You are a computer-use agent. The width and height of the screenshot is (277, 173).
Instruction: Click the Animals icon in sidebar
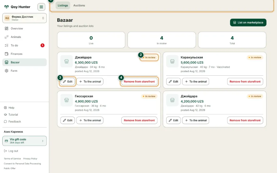point(6,37)
